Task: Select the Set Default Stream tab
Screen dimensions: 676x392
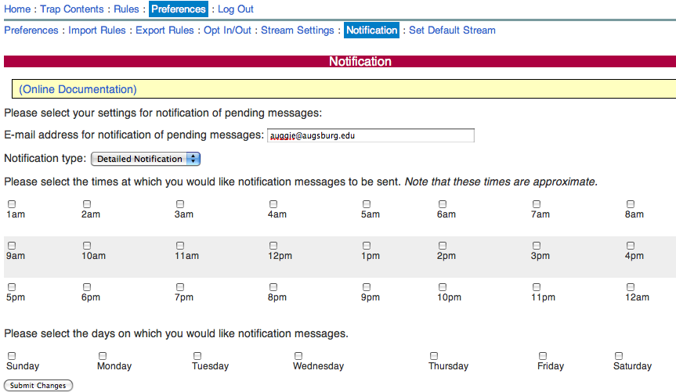Action: point(452,31)
